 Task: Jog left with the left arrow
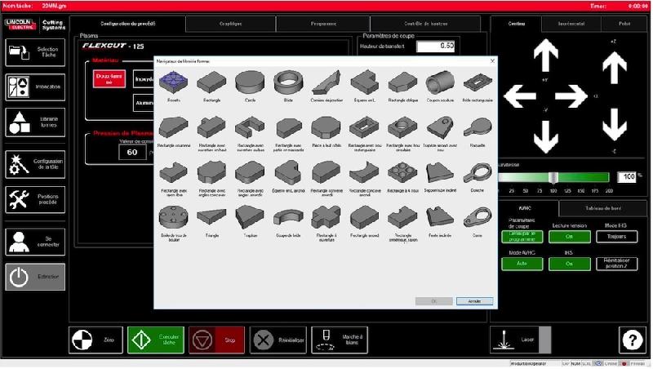(x=518, y=96)
